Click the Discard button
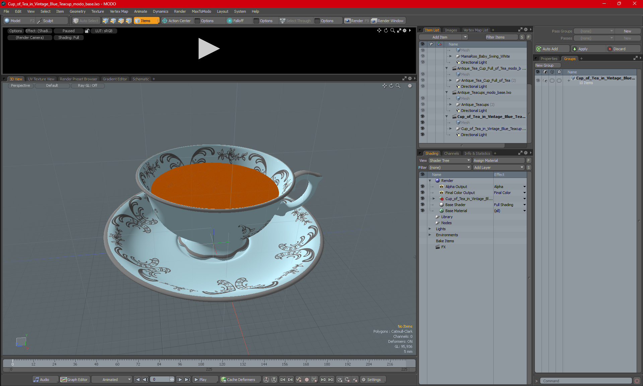This screenshot has height=386, width=643. [x=623, y=49]
